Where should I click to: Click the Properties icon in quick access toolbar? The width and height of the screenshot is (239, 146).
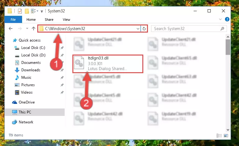[x=20, y=11]
